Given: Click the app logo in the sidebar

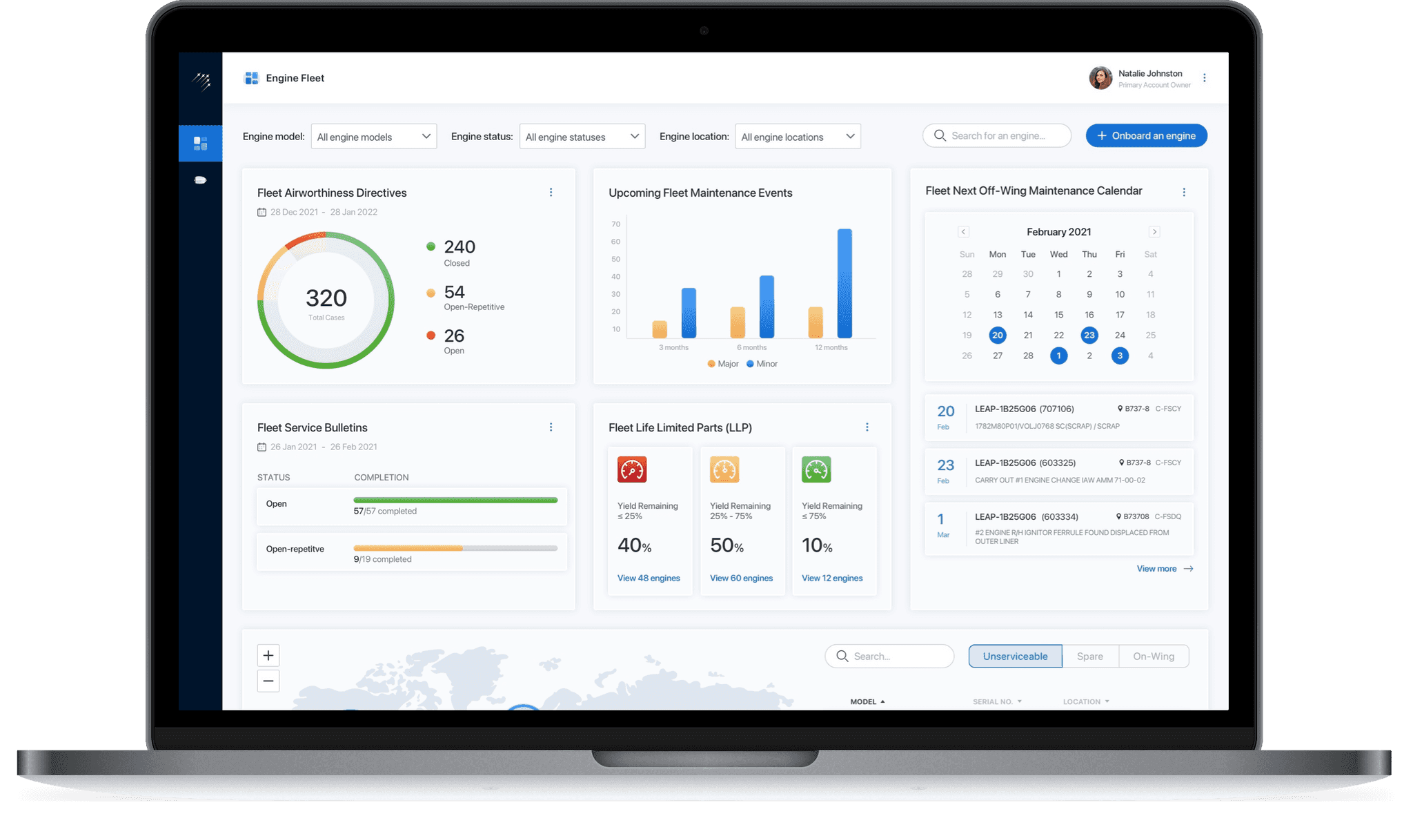Looking at the screenshot, I should [201, 81].
